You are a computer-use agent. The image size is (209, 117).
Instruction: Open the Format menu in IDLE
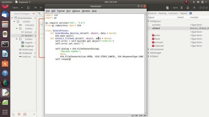pyautogui.click(x=61, y=11)
